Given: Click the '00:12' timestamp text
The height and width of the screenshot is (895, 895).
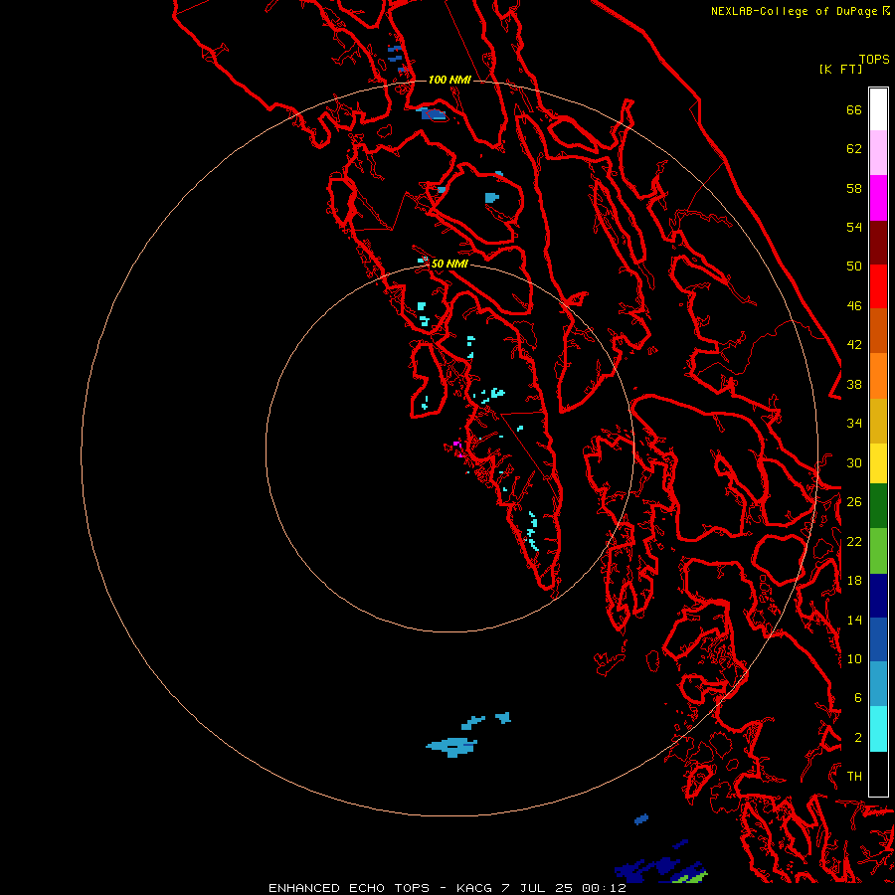Looking at the screenshot, I should 604,888.
